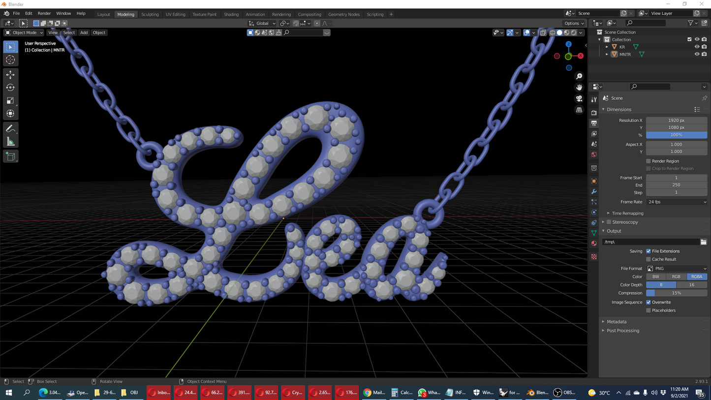Open the Render menu
This screenshot has width=711, height=400.
pyautogui.click(x=44, y=14)
